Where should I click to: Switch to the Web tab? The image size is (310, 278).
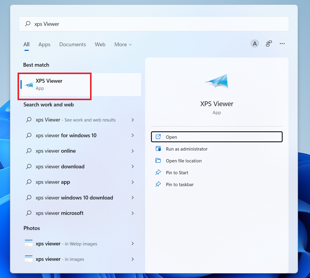(x=100, y=44)
